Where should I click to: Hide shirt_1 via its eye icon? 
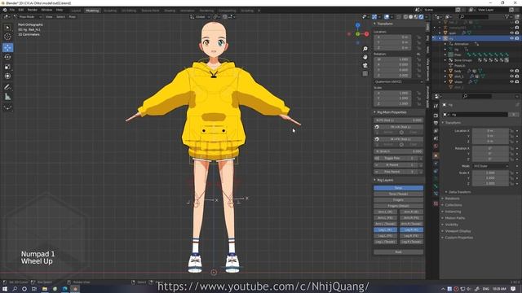511,76
